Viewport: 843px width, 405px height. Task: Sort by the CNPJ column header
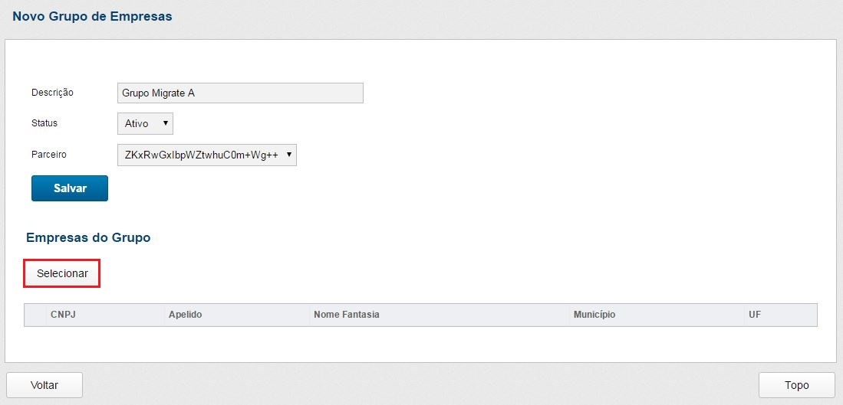pos(62,315)
